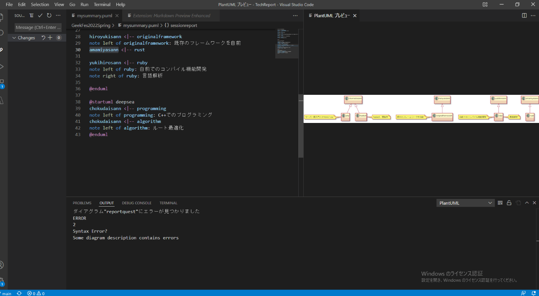Open more actions for left editor group
Viewport: 539px width, 296px height.
295,16
